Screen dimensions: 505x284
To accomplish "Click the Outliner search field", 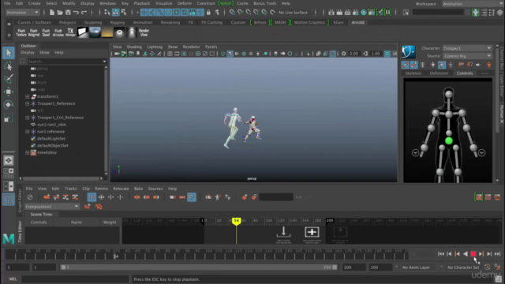I will [x=67, y=62].
